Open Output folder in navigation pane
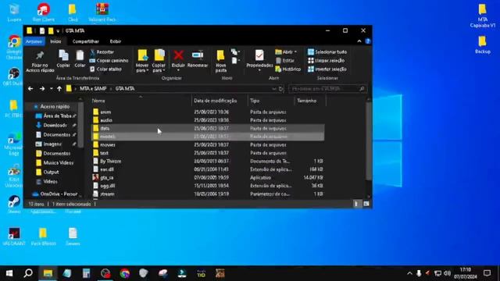Image resolution: width=500 pixels, height=281 pixels. [51, 173]
